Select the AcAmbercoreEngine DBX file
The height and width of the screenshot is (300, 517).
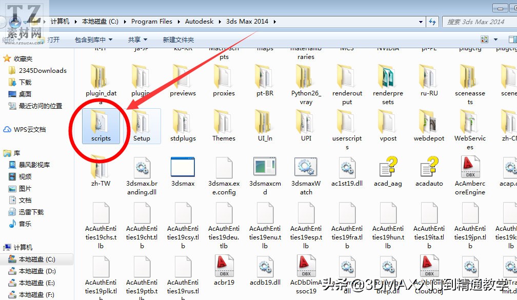470,176
